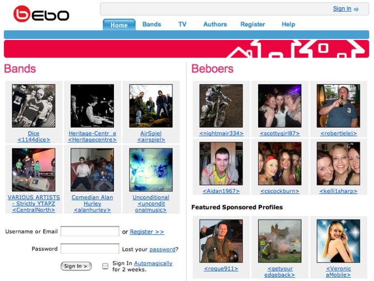View Aidan1967 profile photo
The height and width of the screenshot is (281, 374).
pyautogui.click(x=221, y=163)
